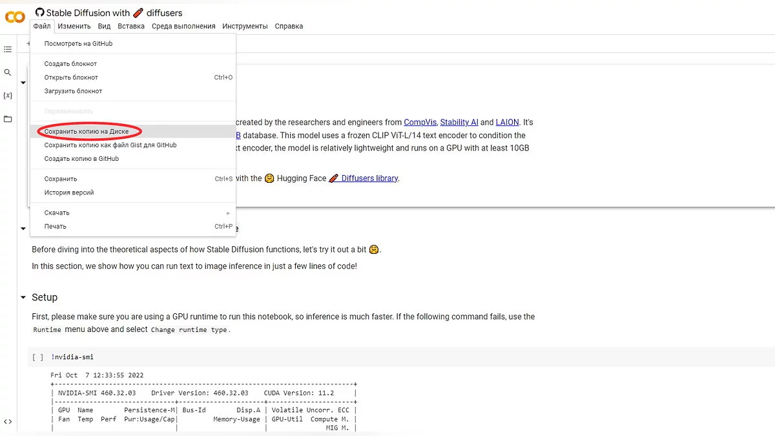Collapse the Setup section
The image size is (775, 436).
23,298
